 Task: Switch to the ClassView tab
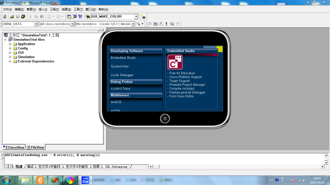[x=14, y=147]
